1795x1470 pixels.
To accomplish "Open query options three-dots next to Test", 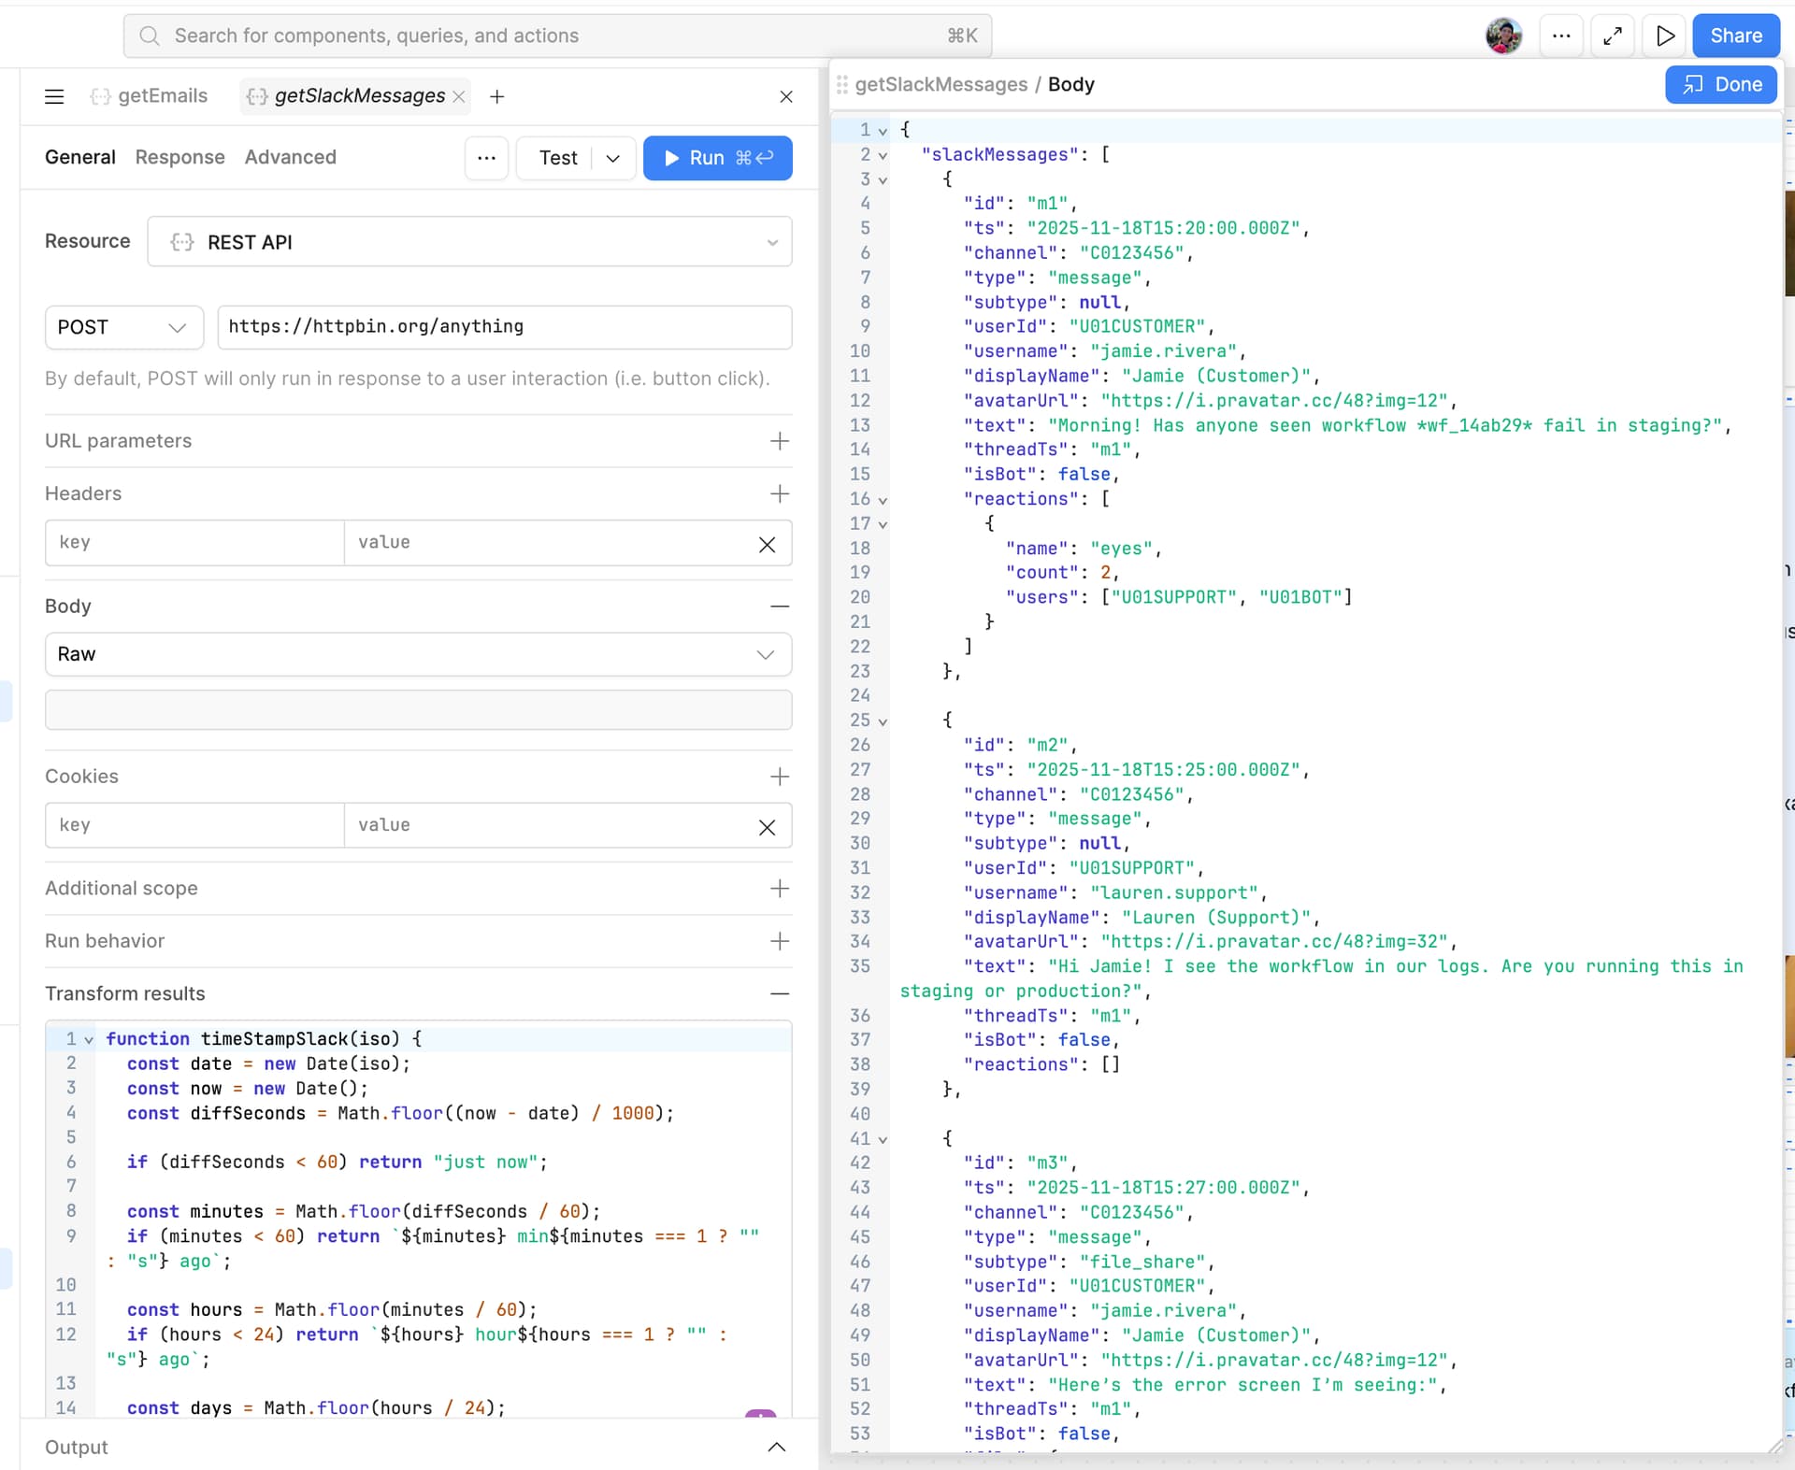I will click(x=486, y=158).
